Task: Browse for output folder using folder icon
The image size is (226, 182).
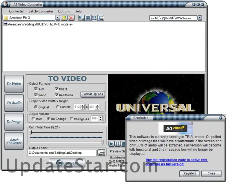Action: pos(101,152)
